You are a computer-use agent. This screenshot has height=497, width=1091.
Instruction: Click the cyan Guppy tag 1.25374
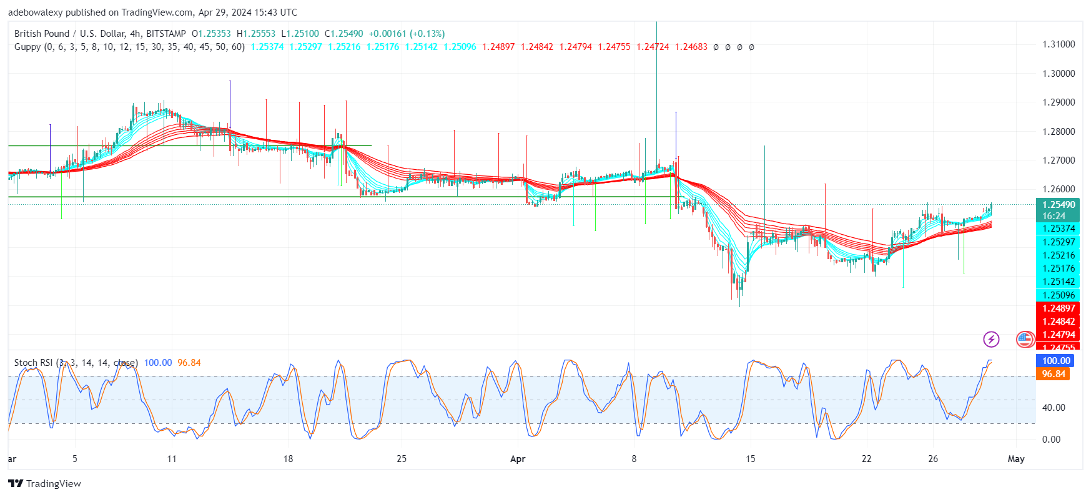pyautogui.click(x=1059, y=229)
